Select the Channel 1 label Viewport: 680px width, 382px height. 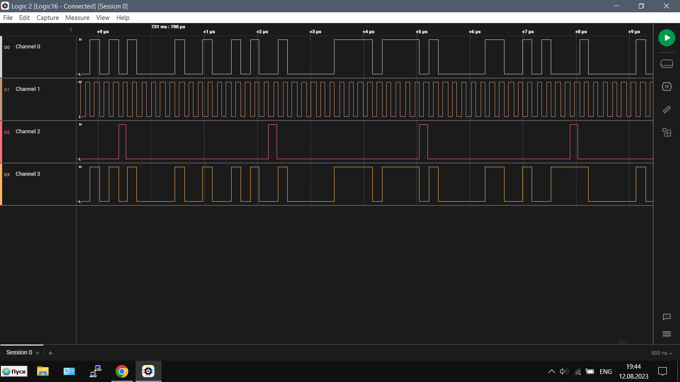(28, 89)
